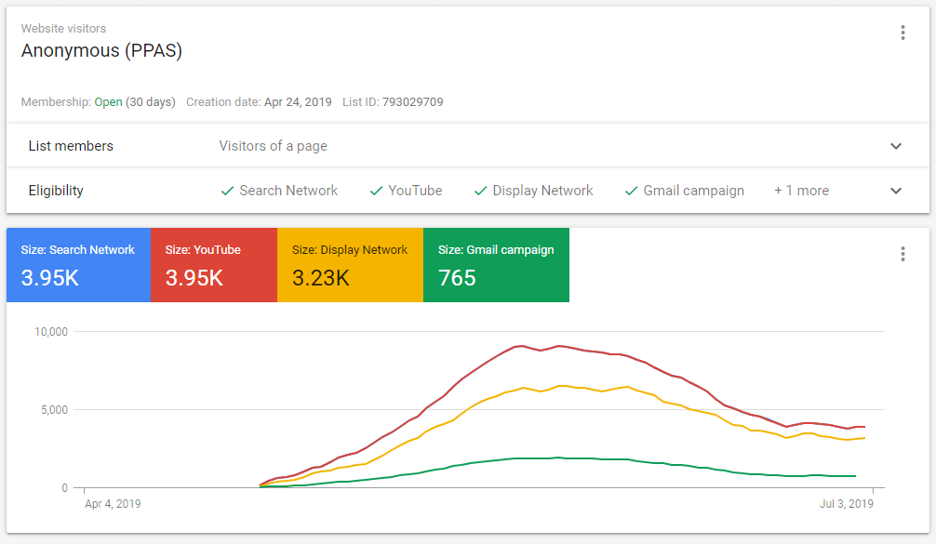Show the '+ 1 more' eligibility networks
936x544 pixels.
click(801, 191)
